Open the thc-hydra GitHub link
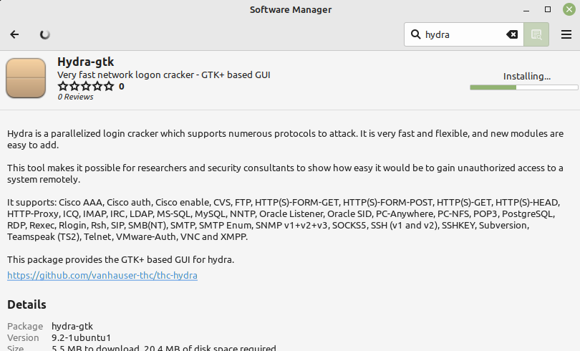The height and width of the screenshot is (351, 580). (102, 275)
